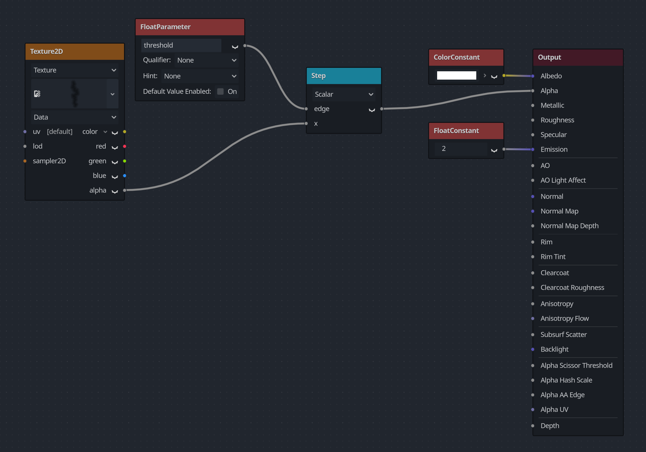Click the blue output port
This screenshot has width=646, height=452.
click(x=124, y=176)
